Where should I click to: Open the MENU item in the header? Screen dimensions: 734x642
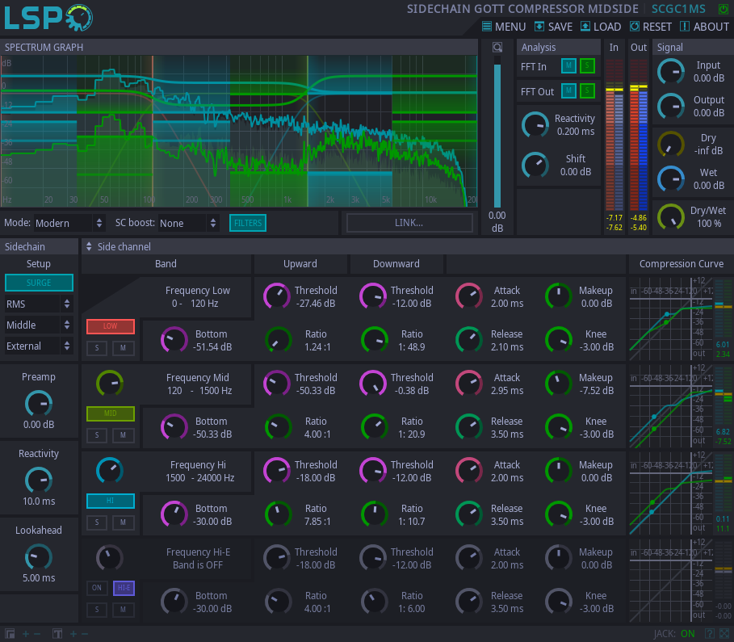[504, 27]
